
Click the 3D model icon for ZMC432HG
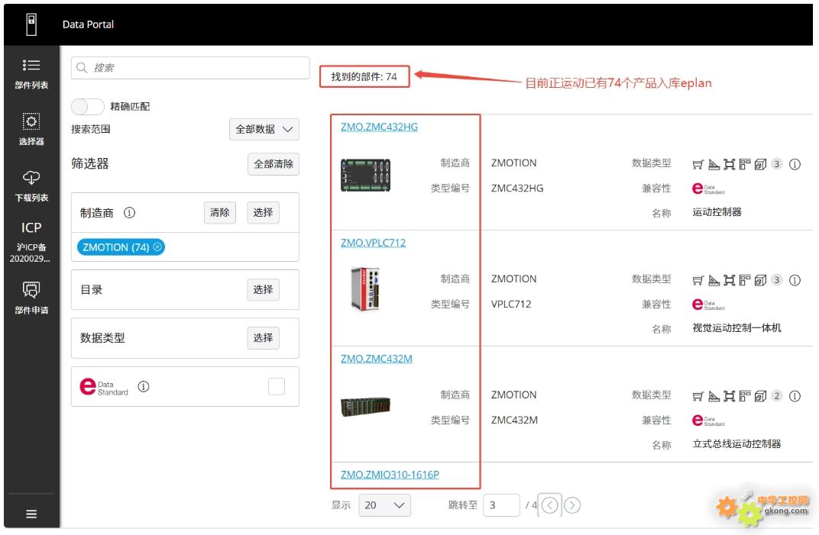pyautogui.click(x=760, y=164)
